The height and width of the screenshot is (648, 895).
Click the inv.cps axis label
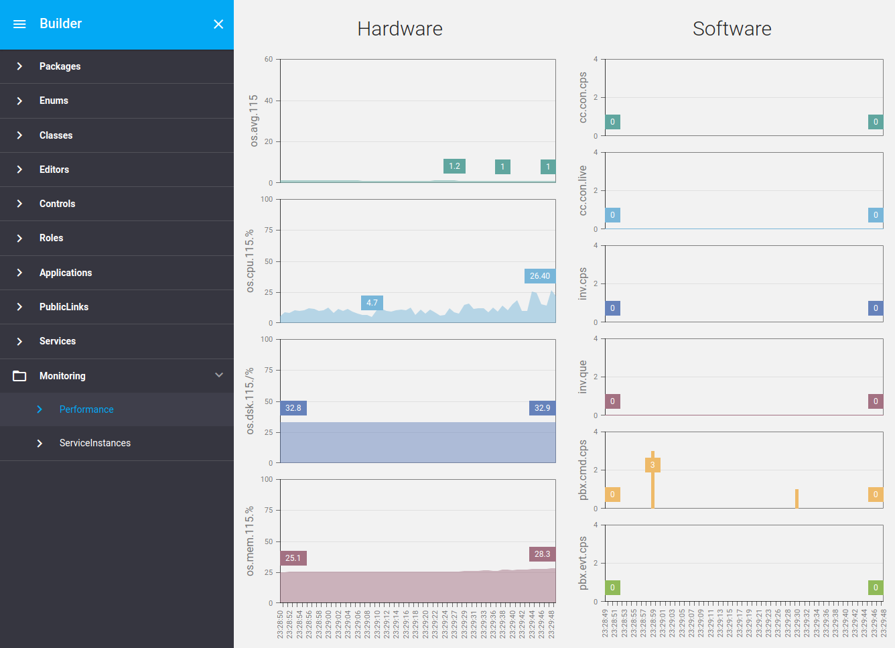(x=583, y=283)
